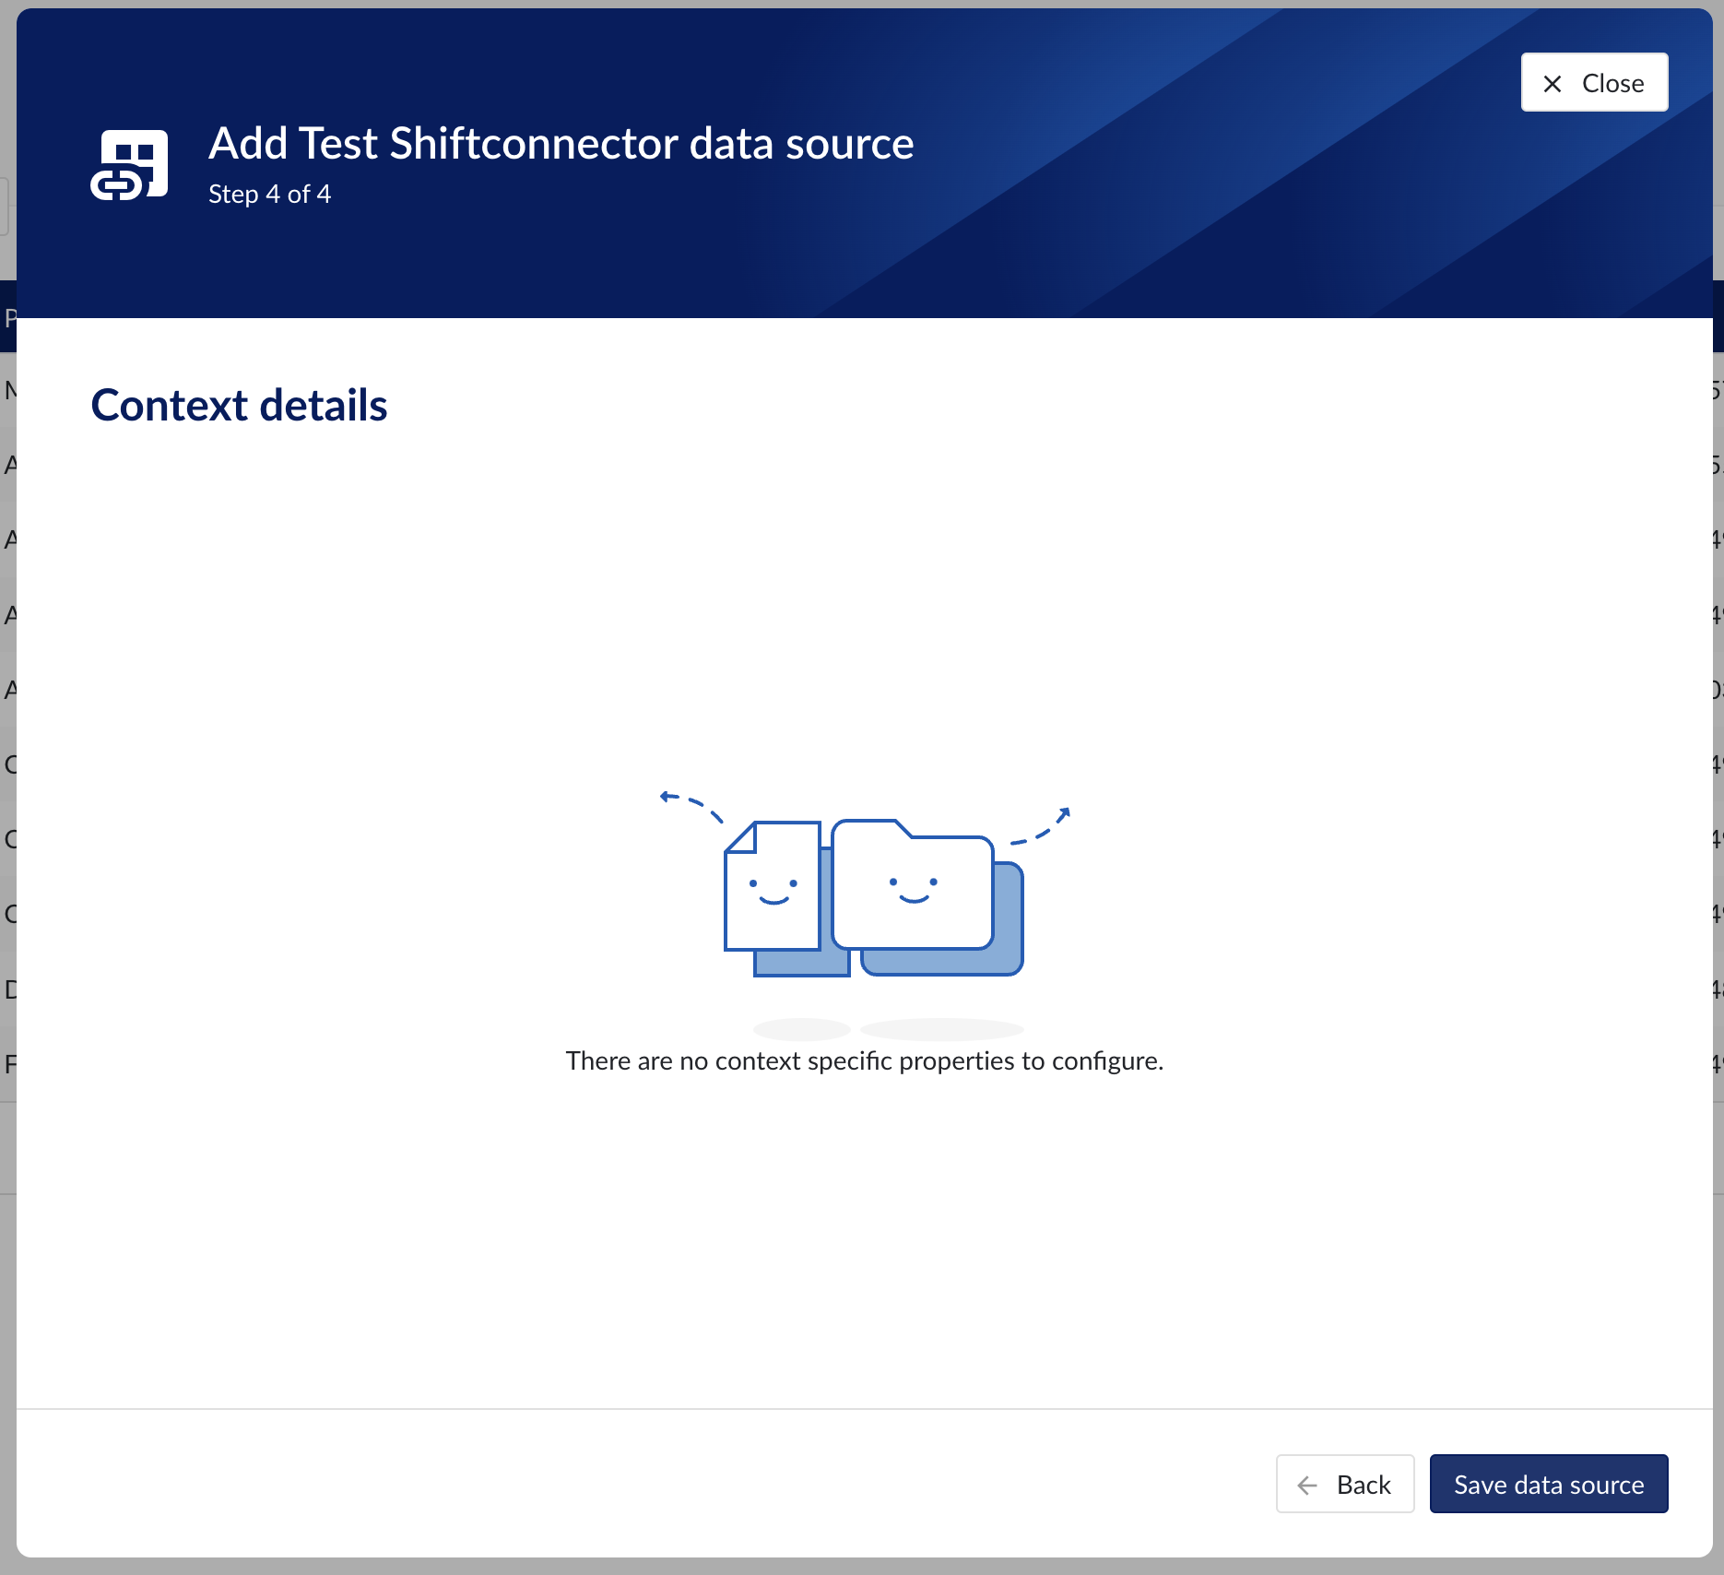The height and width of the screenshot is (1575, 1724).
Task: Click the 'no context specific properties' message
Action: tap(864, 1061)
